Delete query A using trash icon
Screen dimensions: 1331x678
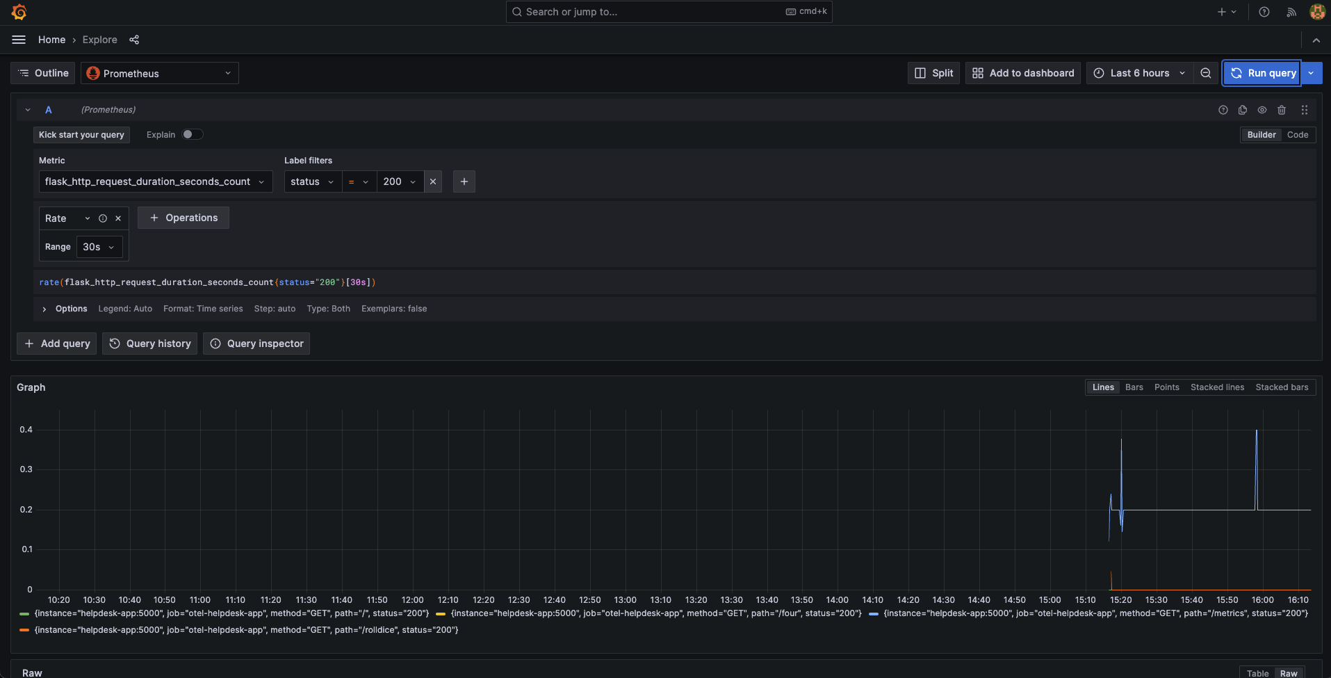point(1282,110)
